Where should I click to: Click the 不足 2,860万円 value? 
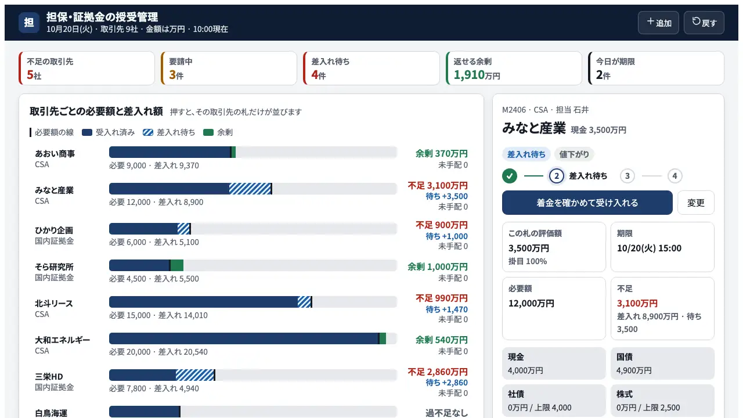tap(438, 372)
